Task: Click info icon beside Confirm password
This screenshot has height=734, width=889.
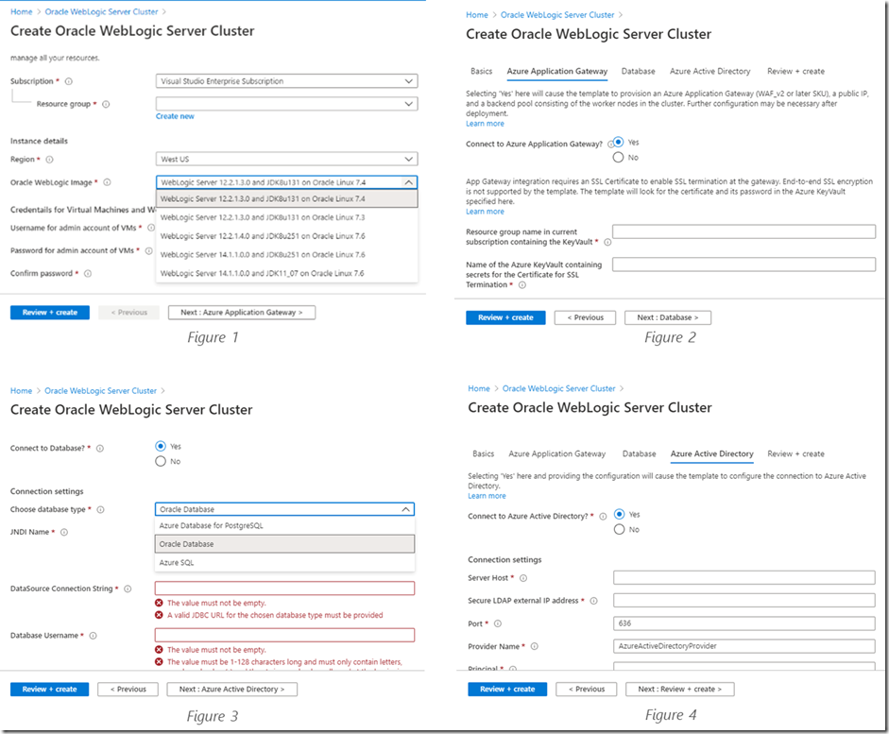Action: coord(88,274)
